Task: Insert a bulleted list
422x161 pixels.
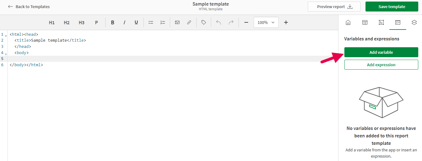Action: click(x=151, y=22)
